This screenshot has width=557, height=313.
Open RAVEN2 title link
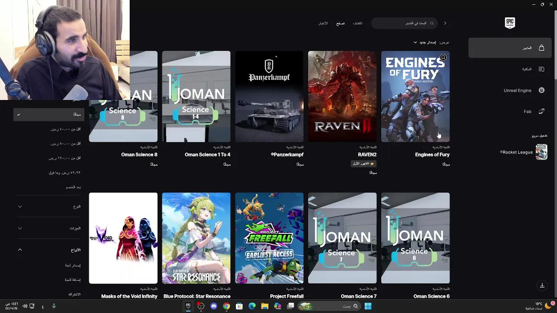pyautogui.click(x=367, y=155)
